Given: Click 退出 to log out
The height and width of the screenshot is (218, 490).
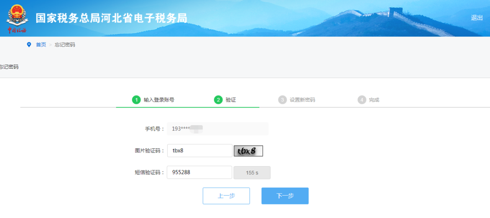Looking at the screenshot, I should click(477, 18).
